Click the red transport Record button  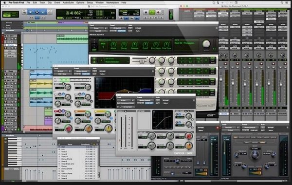tap(158, 13)
